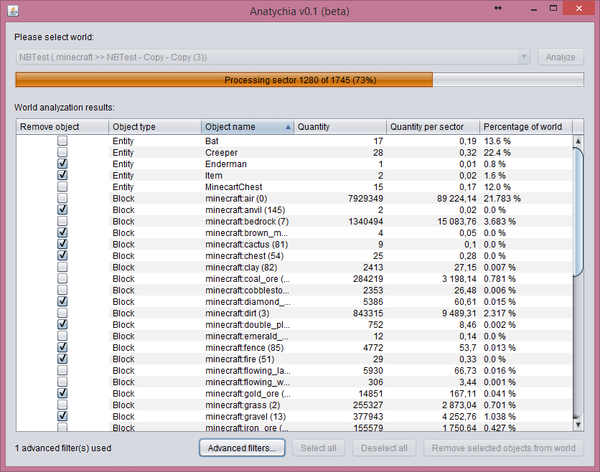The height and width of the screenshot is (472, 600).
Task: Select the 'minecraft:cactus (81)' name cell
Action: tap(248, 245)
